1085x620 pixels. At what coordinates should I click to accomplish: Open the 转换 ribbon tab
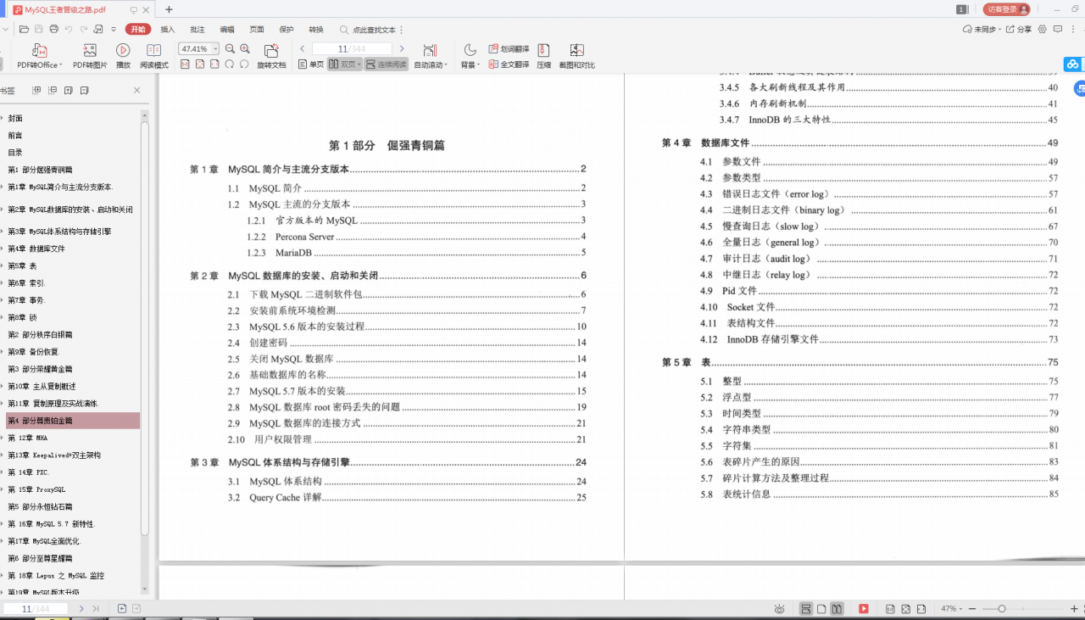[316, 29]
